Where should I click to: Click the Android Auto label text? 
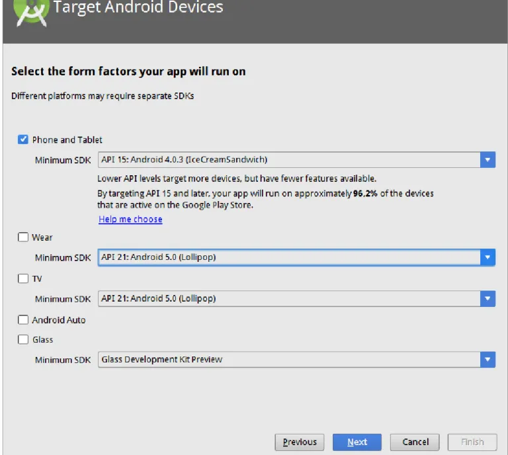59,320
